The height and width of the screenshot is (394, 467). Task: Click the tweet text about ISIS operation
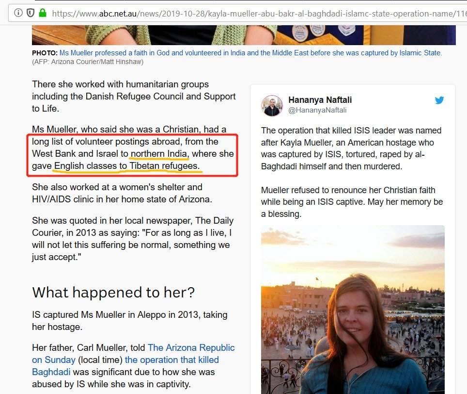(351, 148)
